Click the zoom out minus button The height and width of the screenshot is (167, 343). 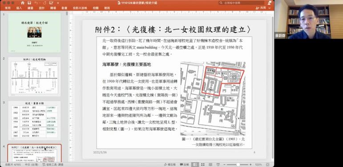click(x=224, y=165)
